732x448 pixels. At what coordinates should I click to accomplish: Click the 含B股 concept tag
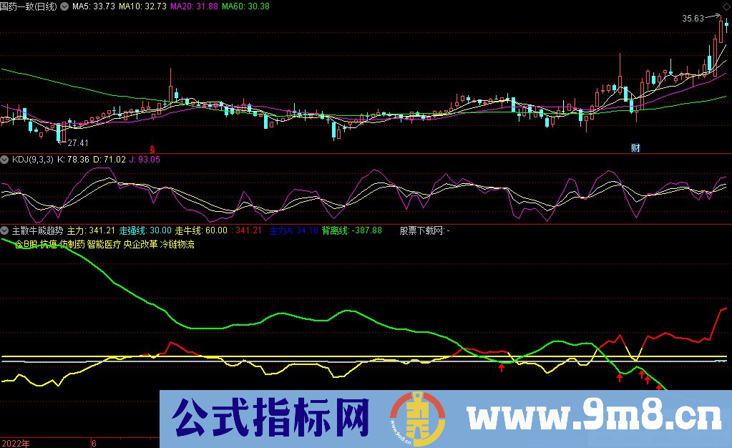tap(26, 244)
